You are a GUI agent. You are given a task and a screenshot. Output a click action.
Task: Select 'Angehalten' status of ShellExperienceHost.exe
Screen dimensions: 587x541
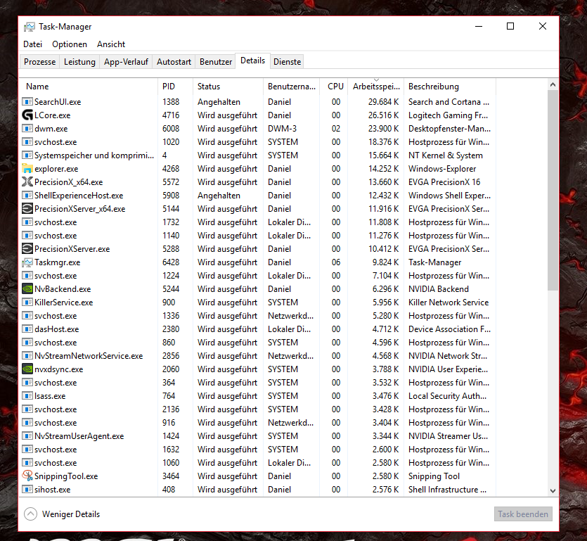click(219, 196)
